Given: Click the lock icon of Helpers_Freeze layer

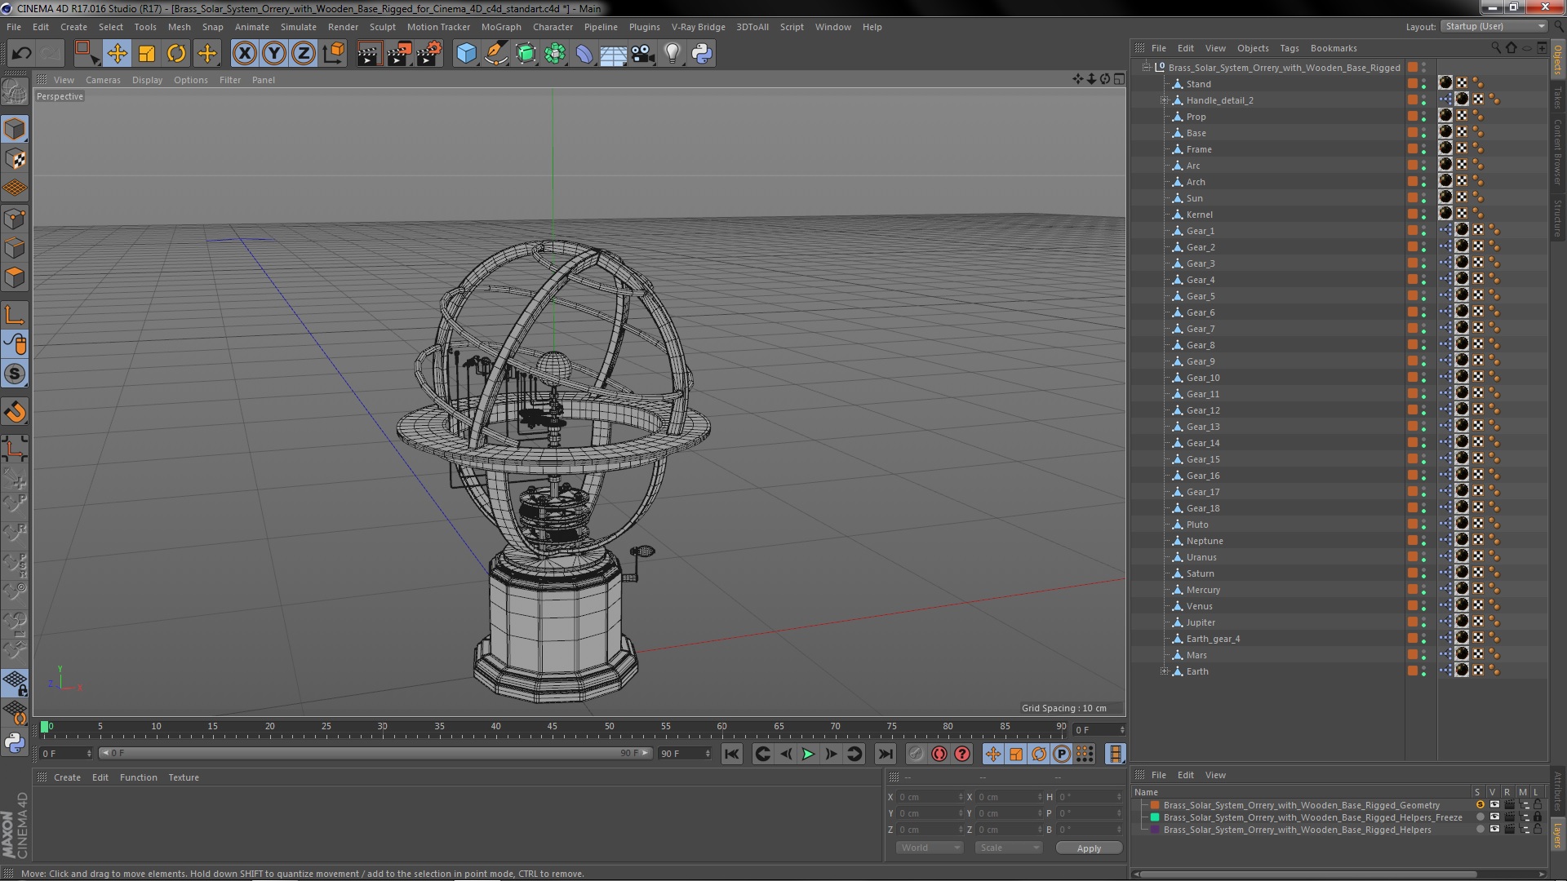Looking at the screenshot, I should pos(1538,817).
